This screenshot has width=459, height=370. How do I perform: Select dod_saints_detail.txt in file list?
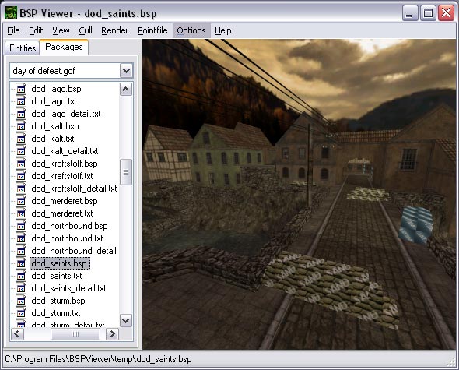click(68, 288)
